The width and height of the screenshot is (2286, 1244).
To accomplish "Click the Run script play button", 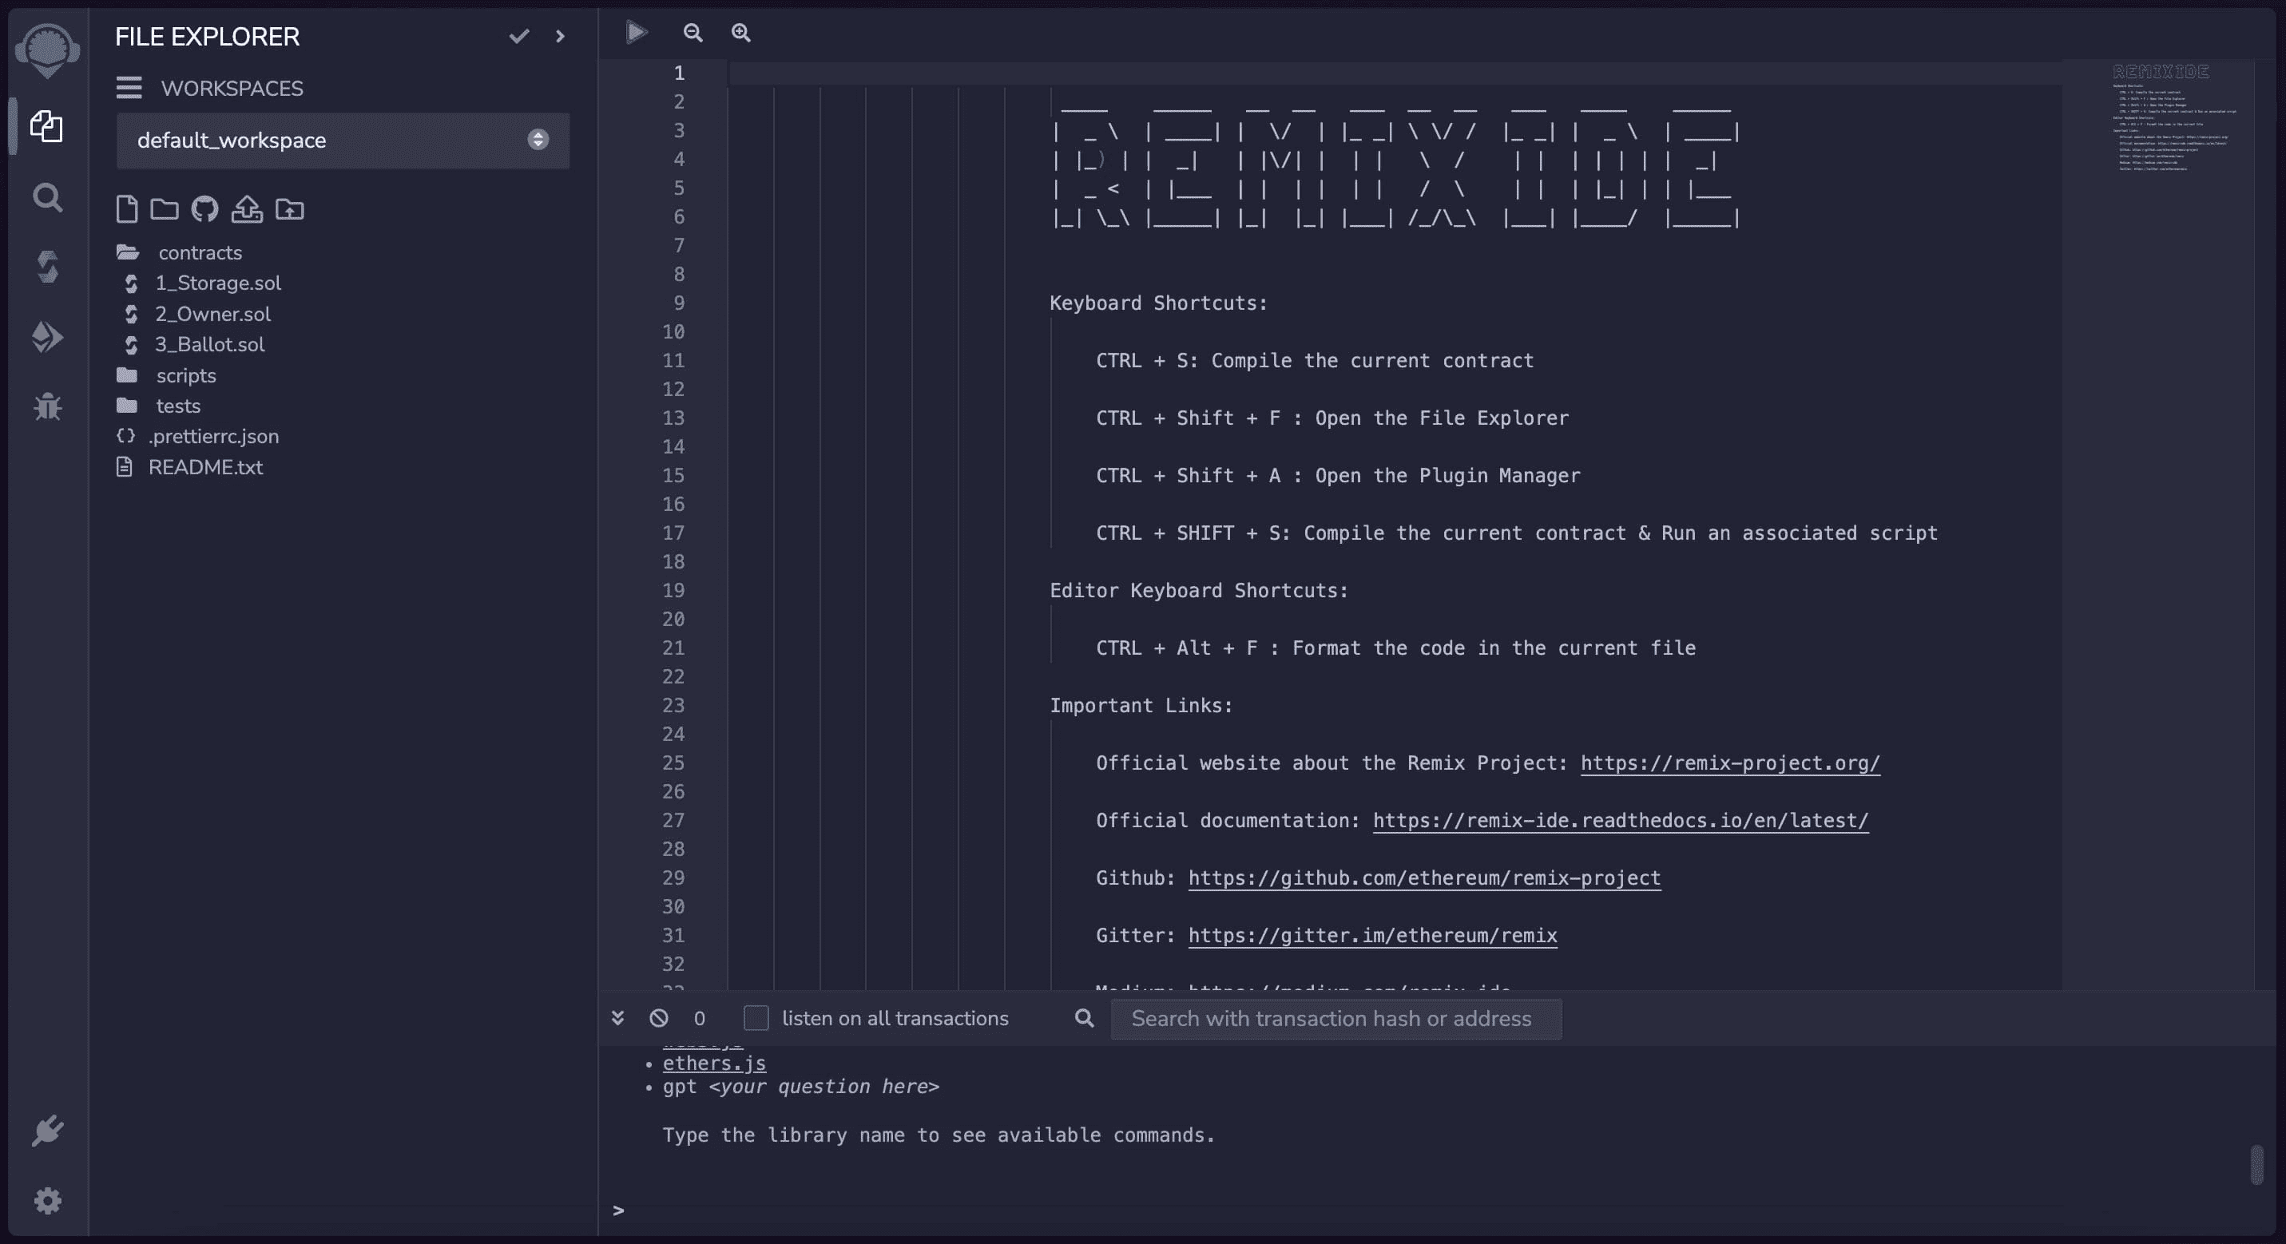I will click(x=637, y=33).
